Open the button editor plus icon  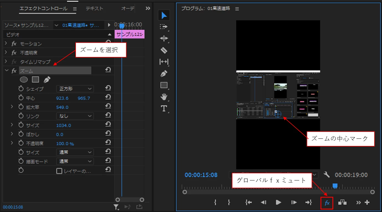click(x=367, y=202)
